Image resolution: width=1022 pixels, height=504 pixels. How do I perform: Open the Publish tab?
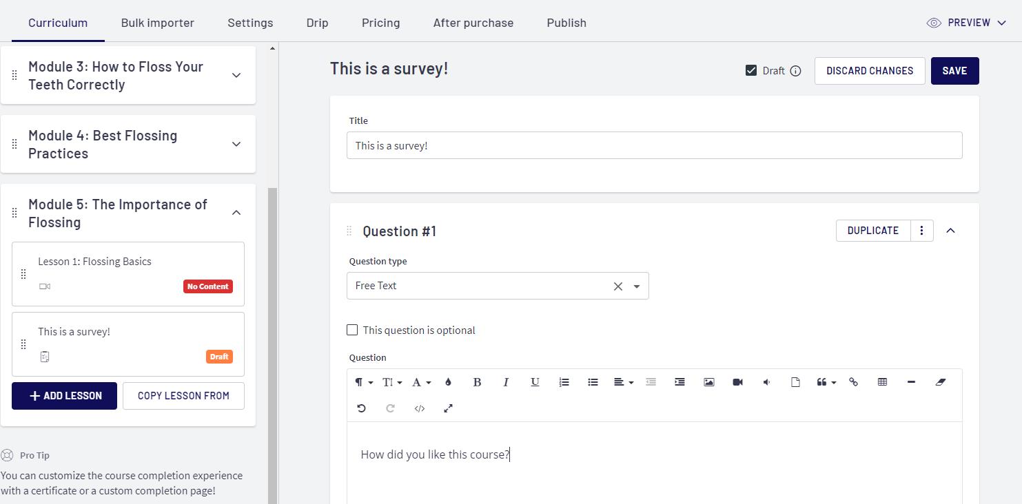click(x=566, y=23)
